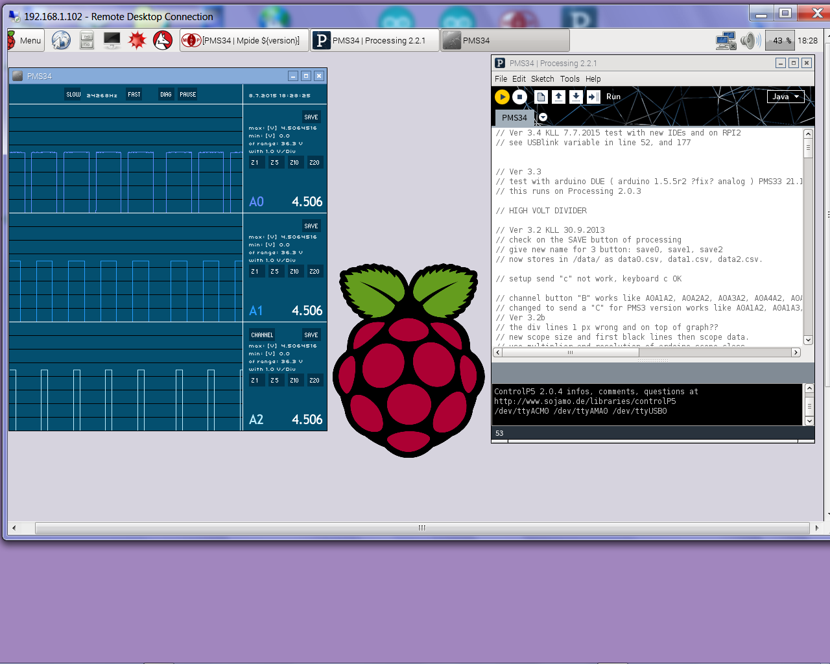830x664 pixels.
Task: Click the New sketch page icon
Action: pos(541,97)
